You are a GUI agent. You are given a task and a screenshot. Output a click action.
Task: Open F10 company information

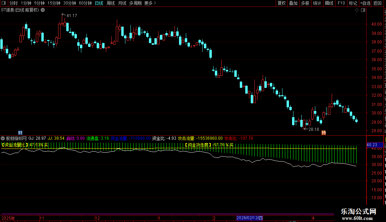(341, 3)
